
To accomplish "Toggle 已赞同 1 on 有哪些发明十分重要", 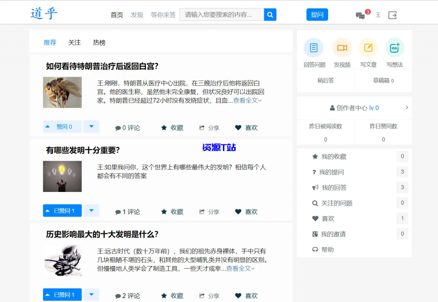I will click(62, 211).
